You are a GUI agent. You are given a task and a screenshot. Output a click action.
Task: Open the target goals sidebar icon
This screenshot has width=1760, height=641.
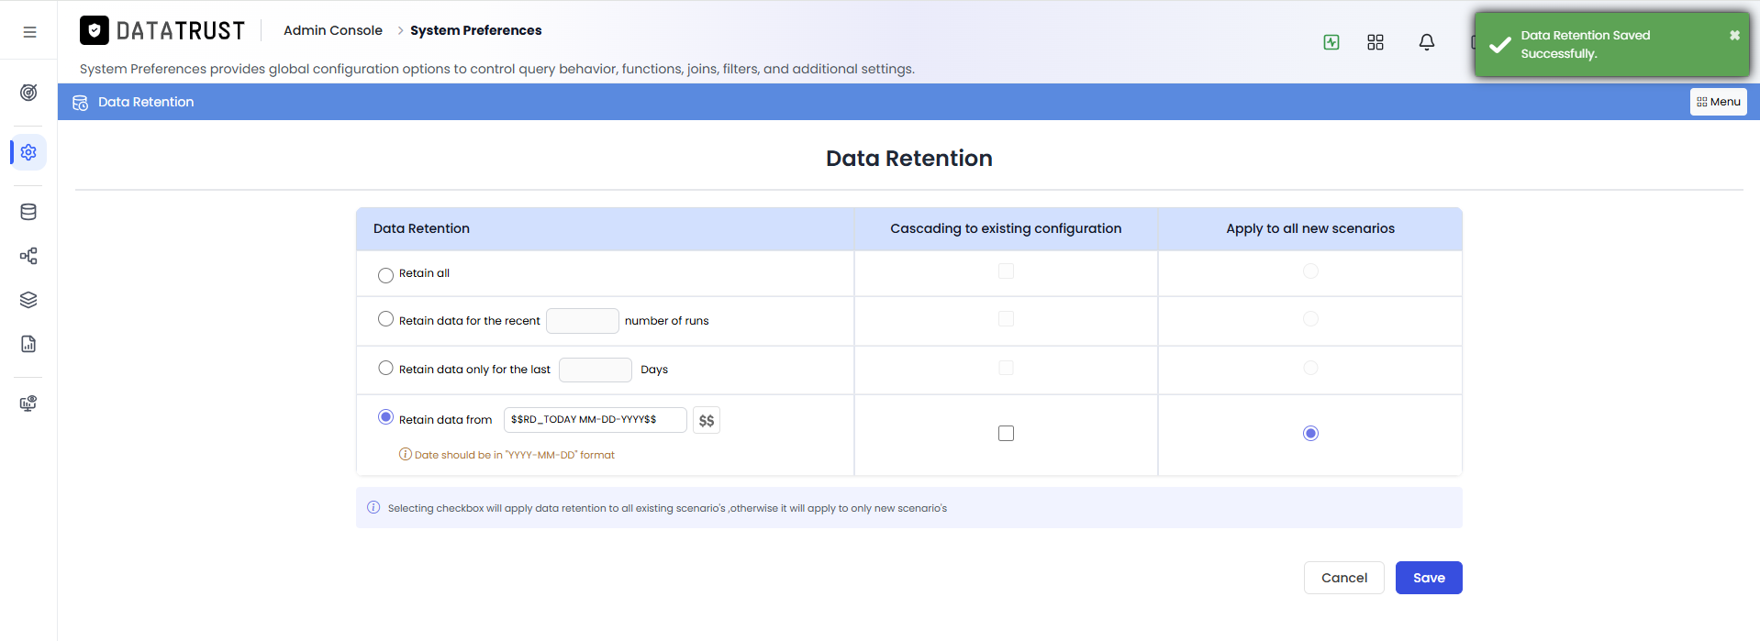tap(28, 93)
